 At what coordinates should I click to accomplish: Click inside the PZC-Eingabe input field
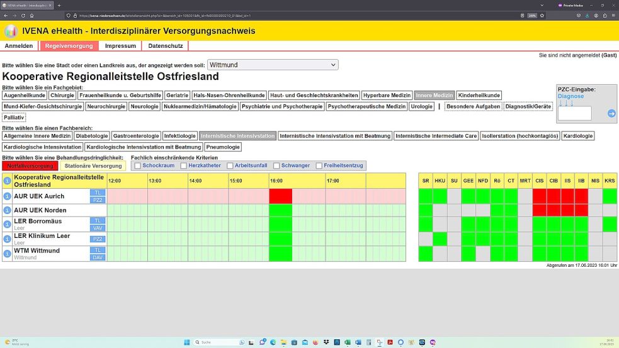tap(575, 114)
